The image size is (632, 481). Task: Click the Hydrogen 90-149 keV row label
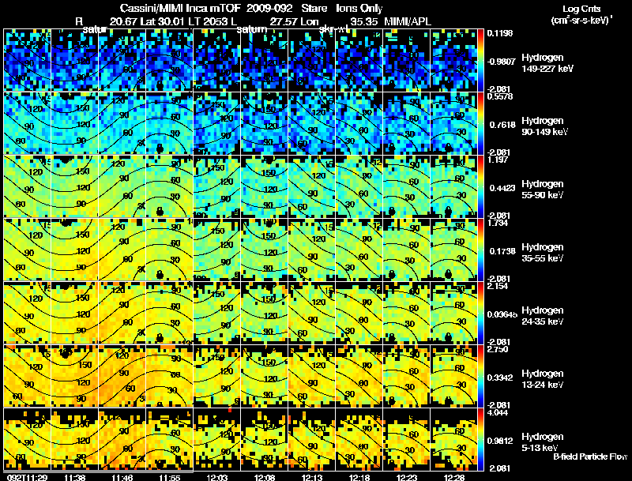tap(544, 126)
